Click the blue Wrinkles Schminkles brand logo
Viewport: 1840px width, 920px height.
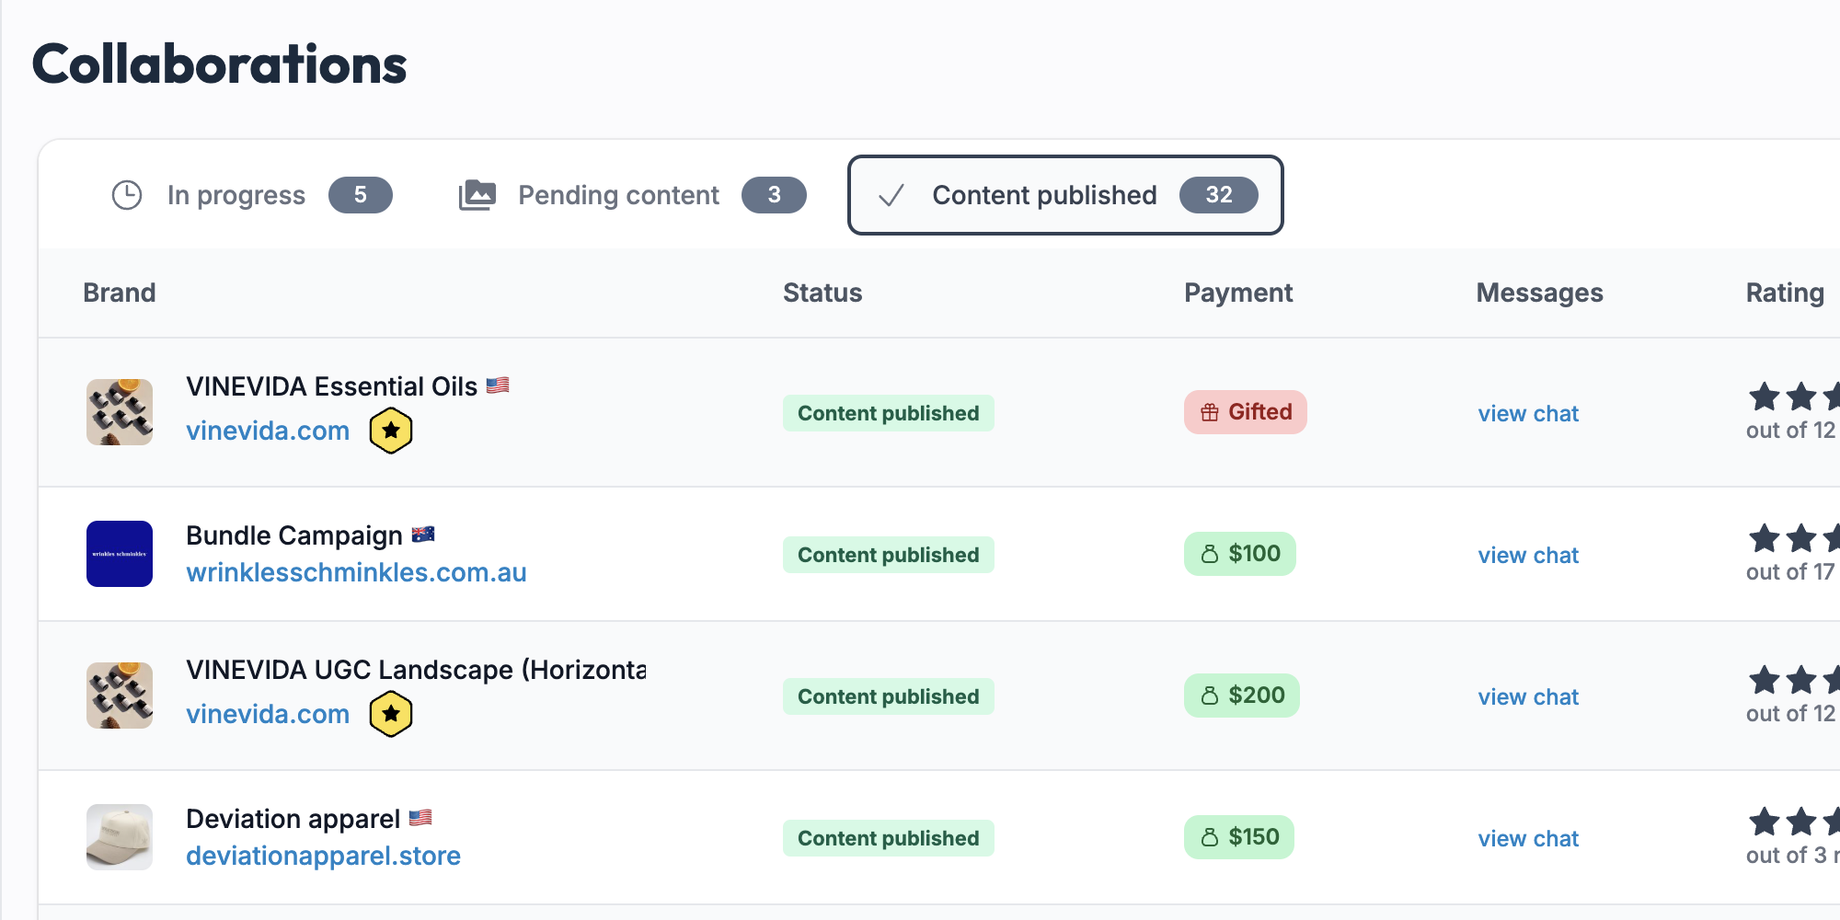pyautogui.click(x=120, y=554)
